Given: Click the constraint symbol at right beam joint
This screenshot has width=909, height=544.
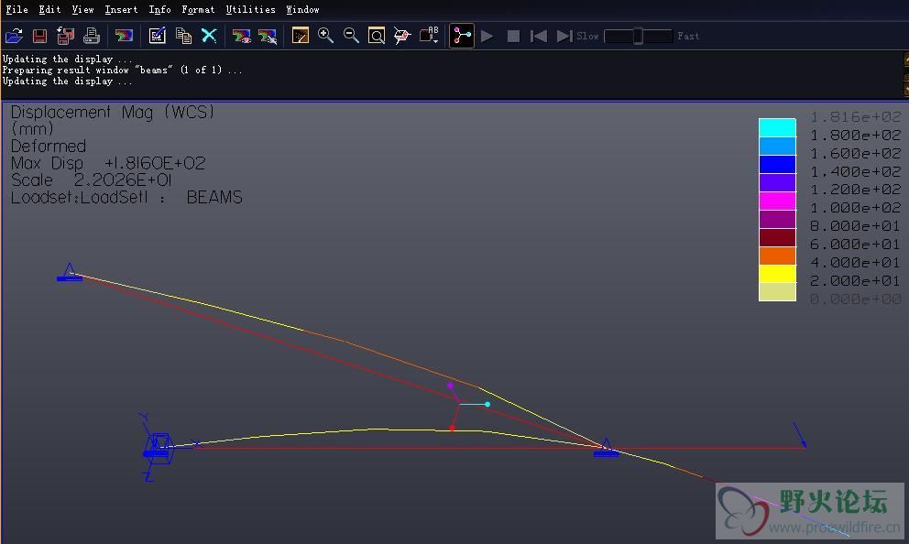Looking at the screenshot, I should pos(607,448).
